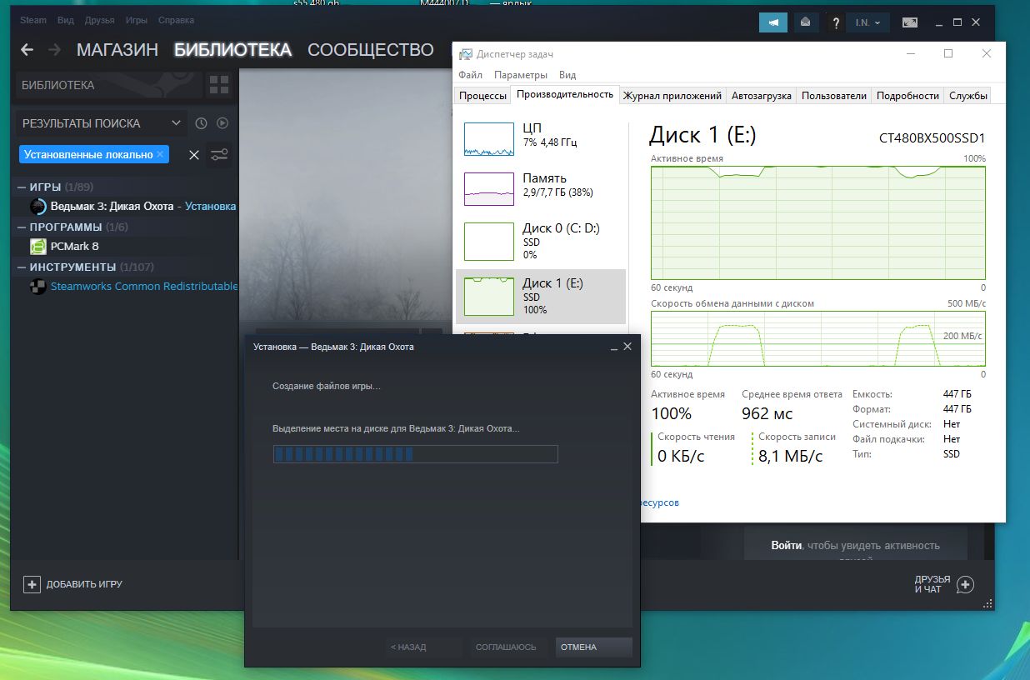The image size is (1030, 680).
Task: Open Steam menu in Steam window
Action: (33, 20)
